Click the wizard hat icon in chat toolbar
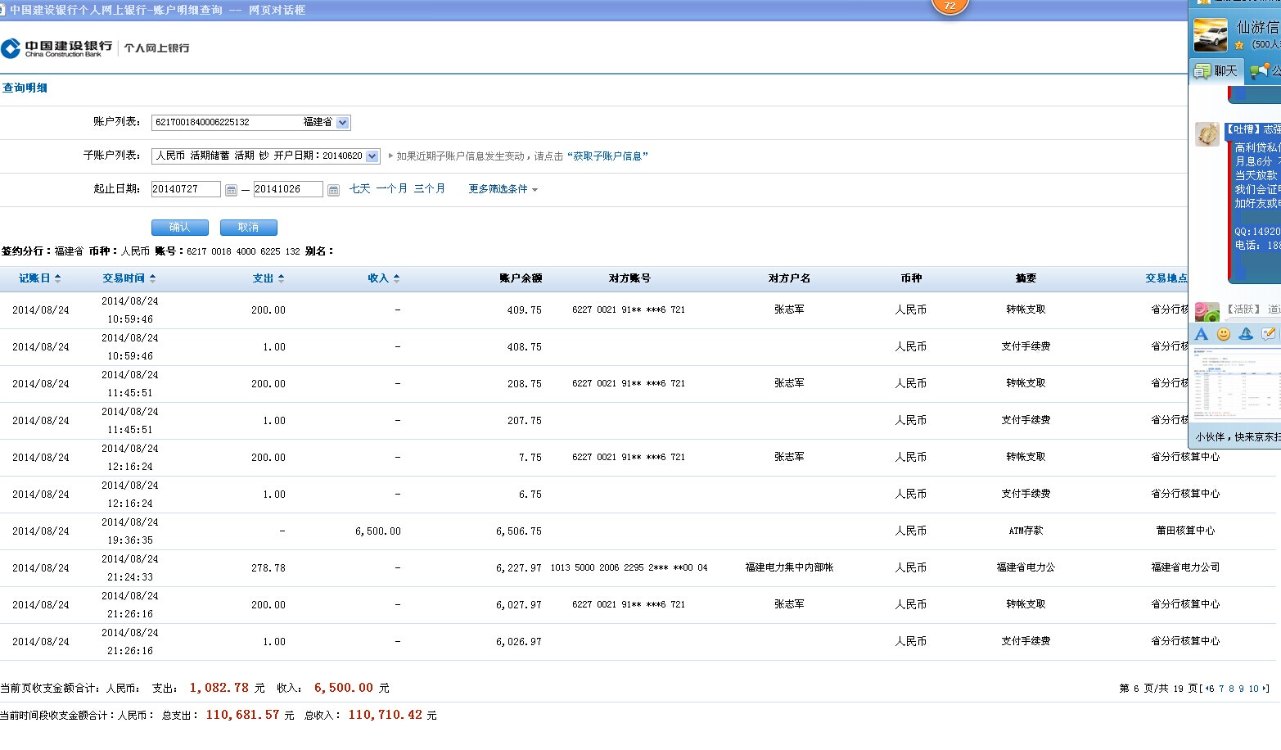Image resolution: width=1281 pixels, height=750 pixels. click(x=1245, y=334)
